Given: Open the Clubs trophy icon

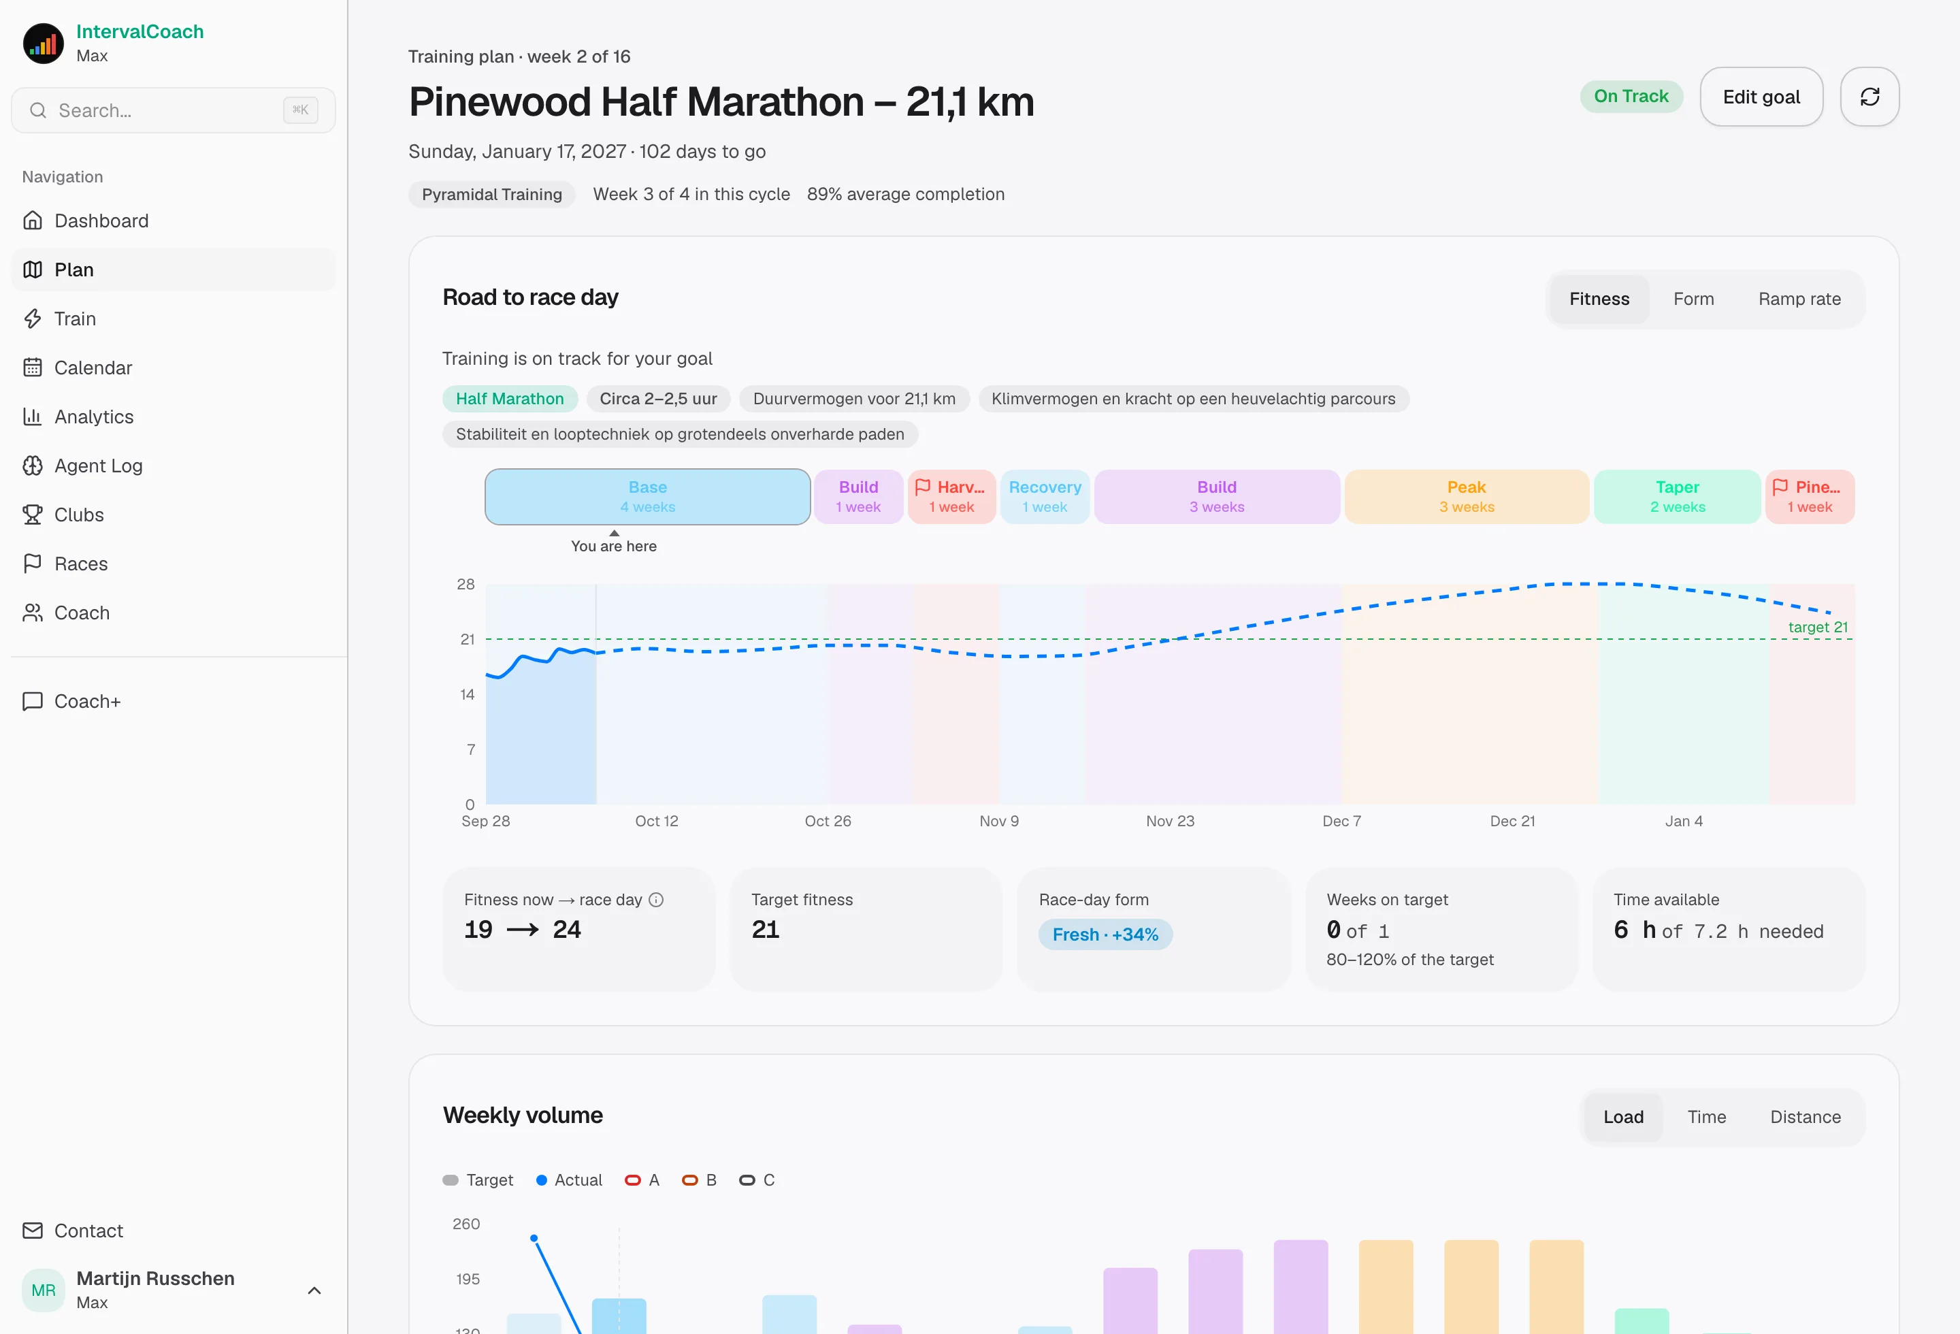Looking at the screenshot, I should pyautogui.click(x=33, y=515).
